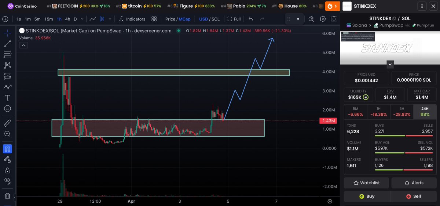Open the trending flame dropdown
The width and height of the screenshot is (440, 206).
pos(332,6)
